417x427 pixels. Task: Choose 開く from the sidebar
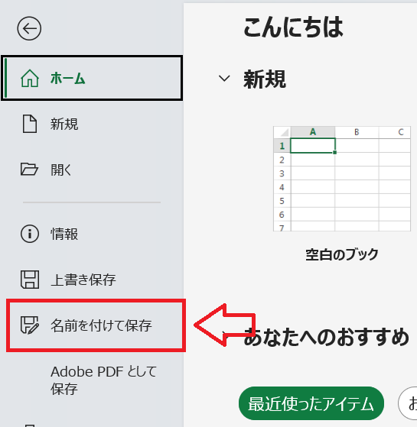click(92, 170)
